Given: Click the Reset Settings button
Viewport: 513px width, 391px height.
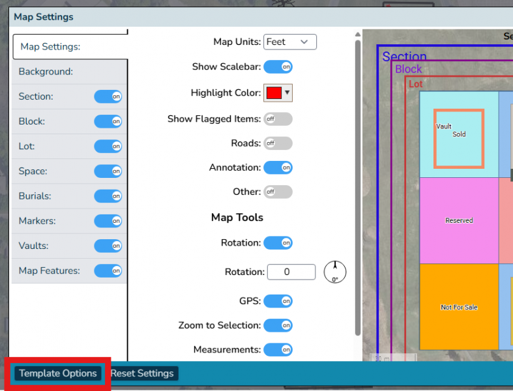Looking at the screenshot, I should click(142, 373).
